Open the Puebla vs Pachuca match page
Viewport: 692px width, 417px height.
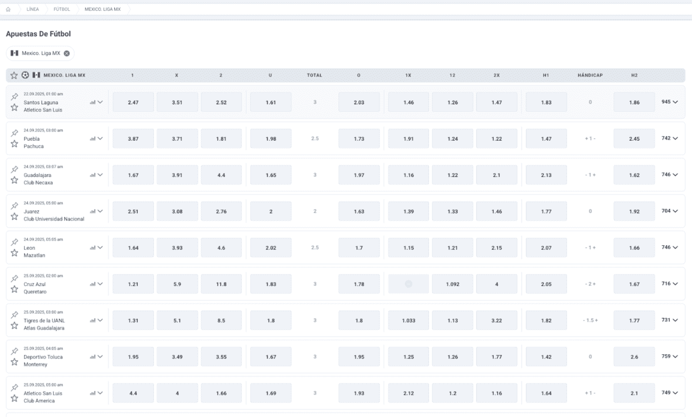tap(33, 142)
